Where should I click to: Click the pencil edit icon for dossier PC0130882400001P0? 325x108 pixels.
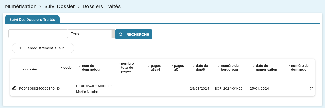click(14, 88)
